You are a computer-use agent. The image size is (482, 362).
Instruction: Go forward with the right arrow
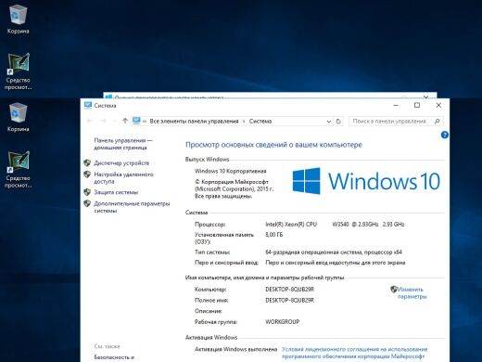tap(104, 121)
